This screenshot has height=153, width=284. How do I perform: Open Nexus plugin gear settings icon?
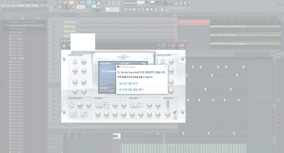(x=65, y=41)
